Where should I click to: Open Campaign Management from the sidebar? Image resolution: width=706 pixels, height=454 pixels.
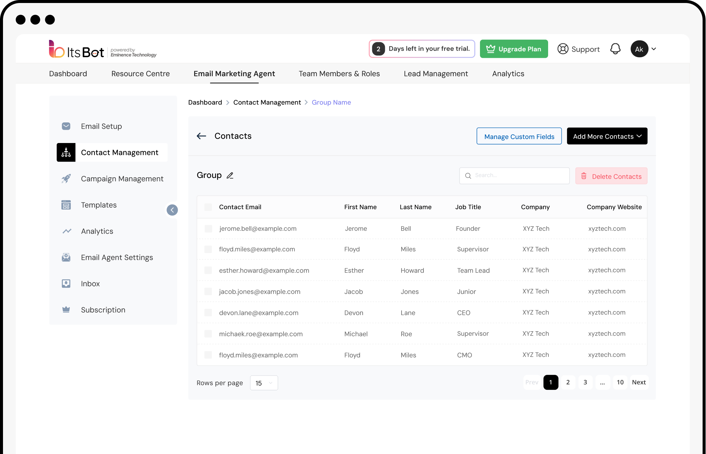click(122, 179)
